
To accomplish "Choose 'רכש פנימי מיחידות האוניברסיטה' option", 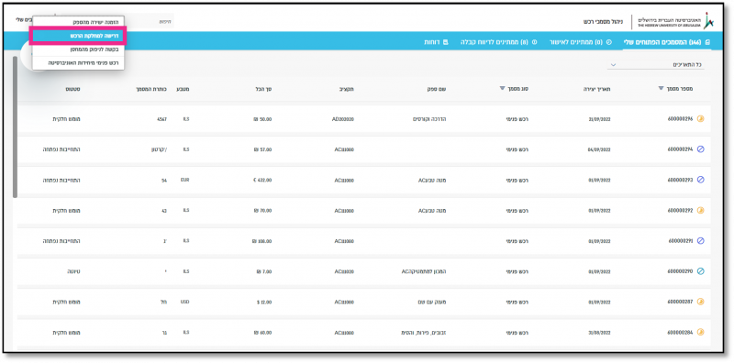I will pos(78,62).
